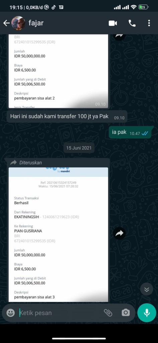Open the camera from message bar

[x=126, y=313]
